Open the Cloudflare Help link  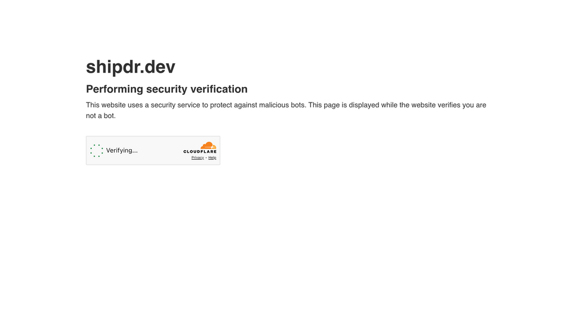pos(212,157)
